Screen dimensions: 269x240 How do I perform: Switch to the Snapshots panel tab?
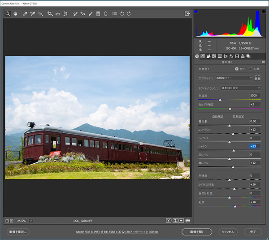[248, 57]
